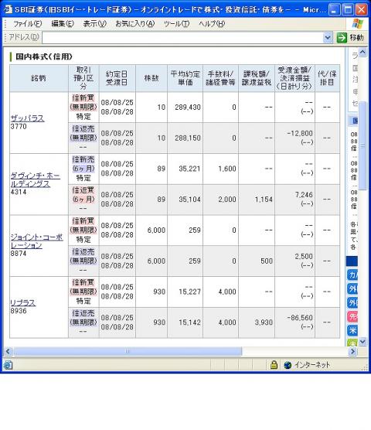
Task: Expand the address bar dropdown arrow
Action: [x=328, y=38]
